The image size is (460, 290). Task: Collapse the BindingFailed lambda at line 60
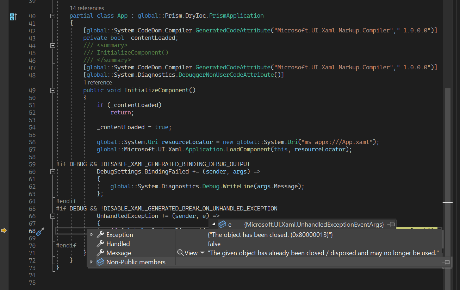pos(53,172)
